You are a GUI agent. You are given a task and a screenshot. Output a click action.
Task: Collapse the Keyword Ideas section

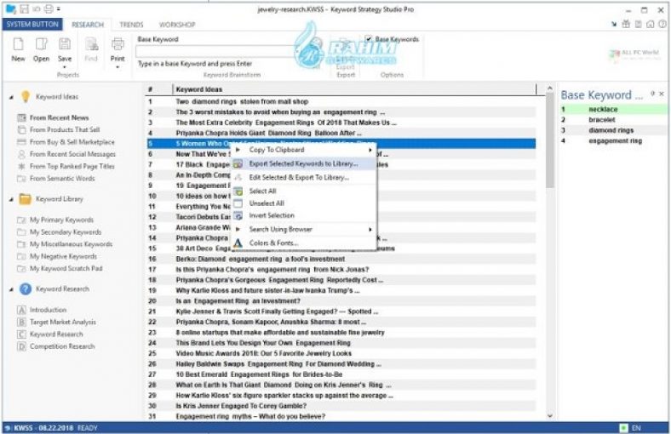pos(10,97)
